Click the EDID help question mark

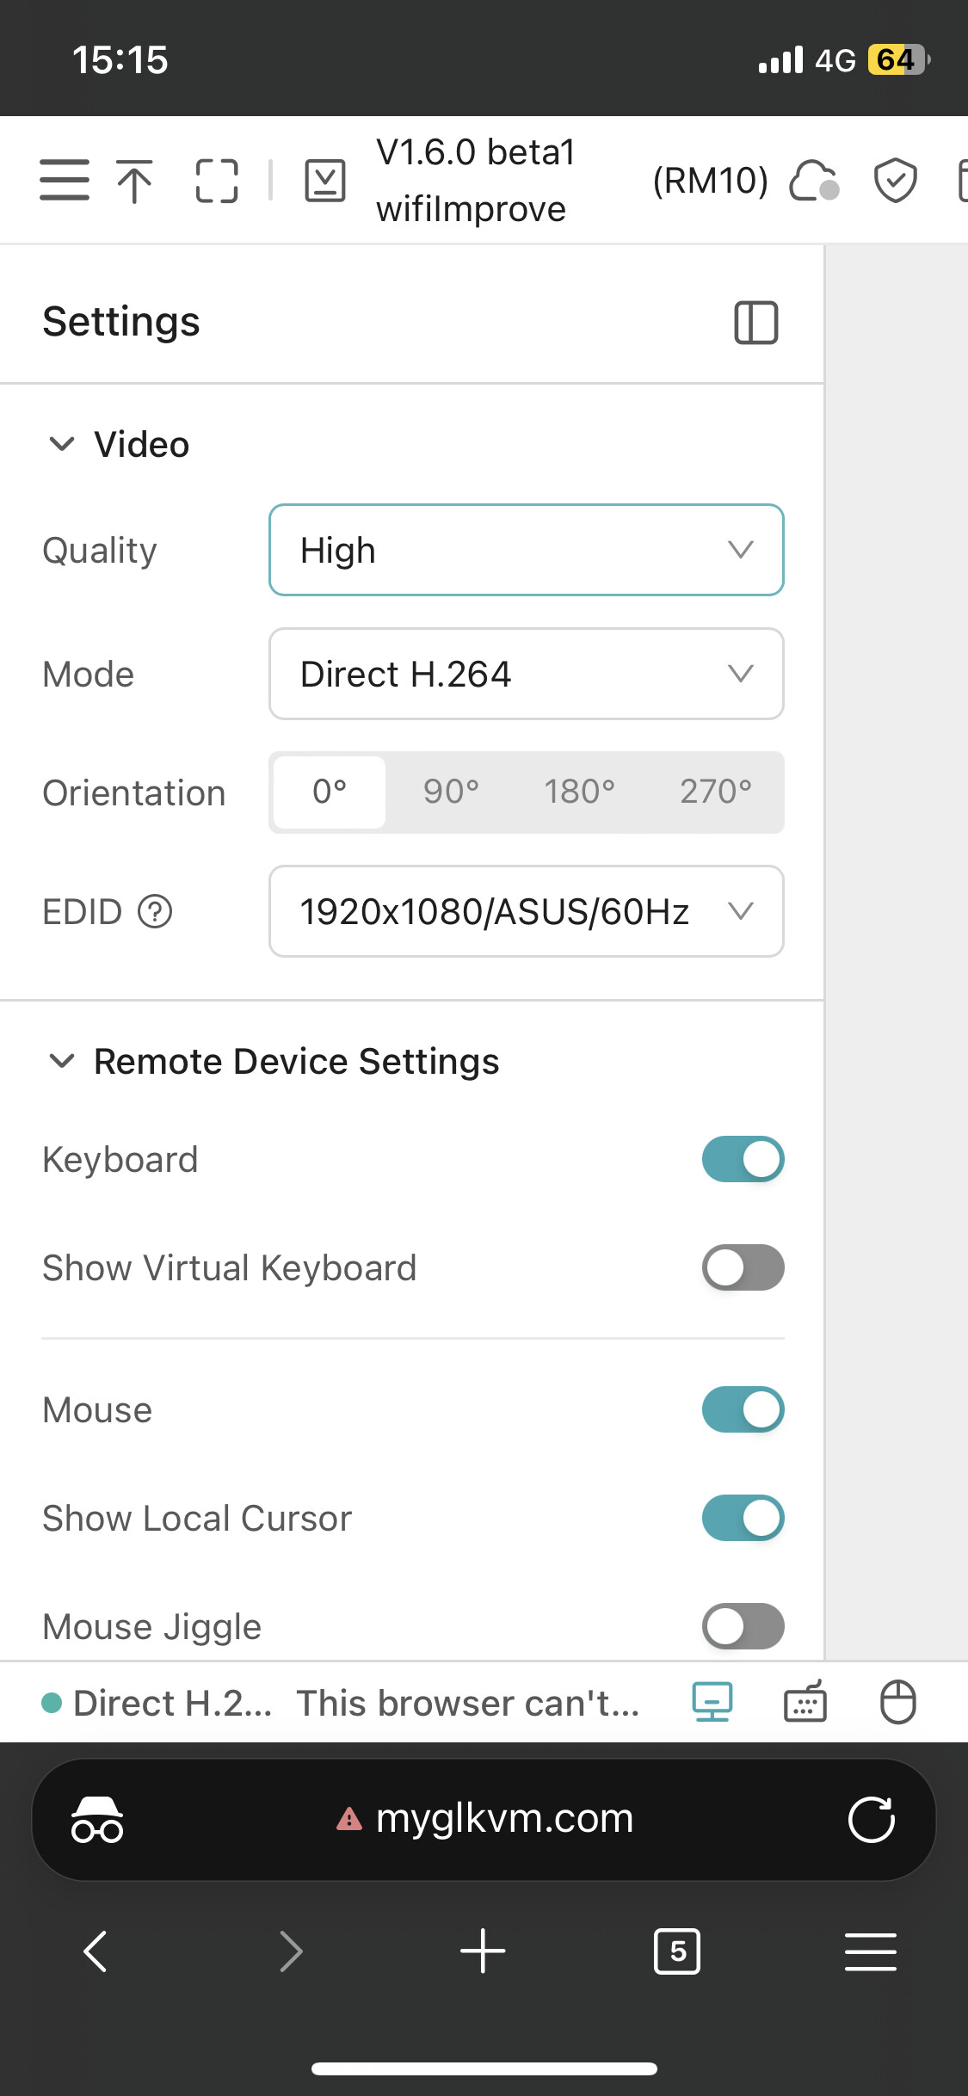(156, 911)
